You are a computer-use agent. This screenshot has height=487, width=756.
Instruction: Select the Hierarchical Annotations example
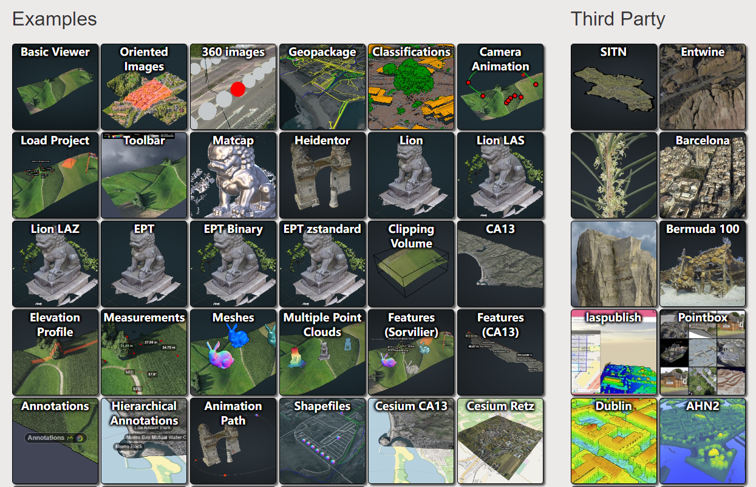tap(144, 441)
